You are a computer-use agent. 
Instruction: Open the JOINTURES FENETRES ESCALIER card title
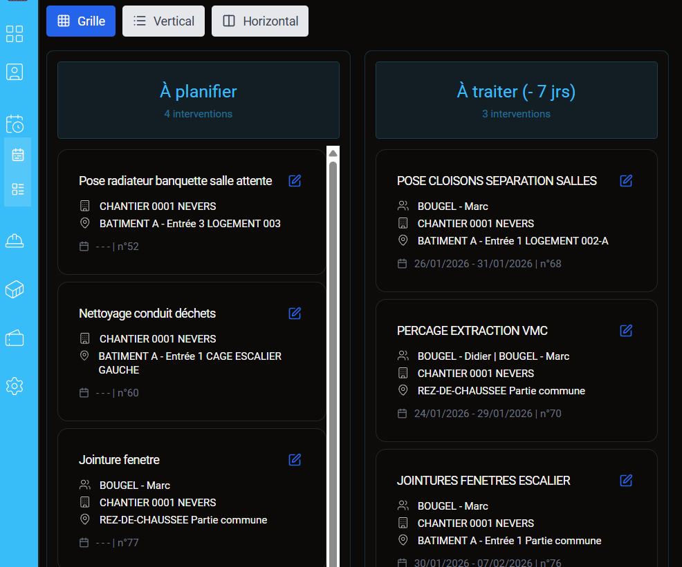pos(483,481)
